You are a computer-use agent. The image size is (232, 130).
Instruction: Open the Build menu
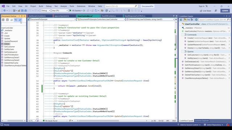pos(41,6)
